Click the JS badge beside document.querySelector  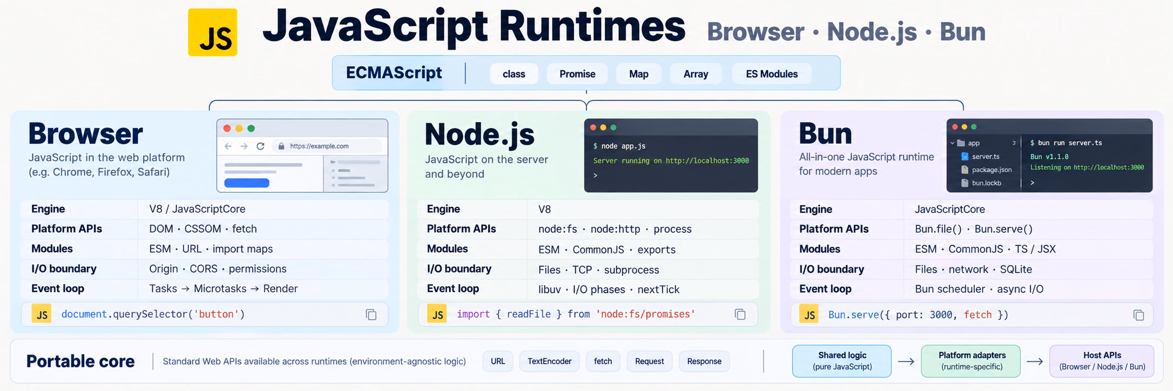click(x=42, y=314)
